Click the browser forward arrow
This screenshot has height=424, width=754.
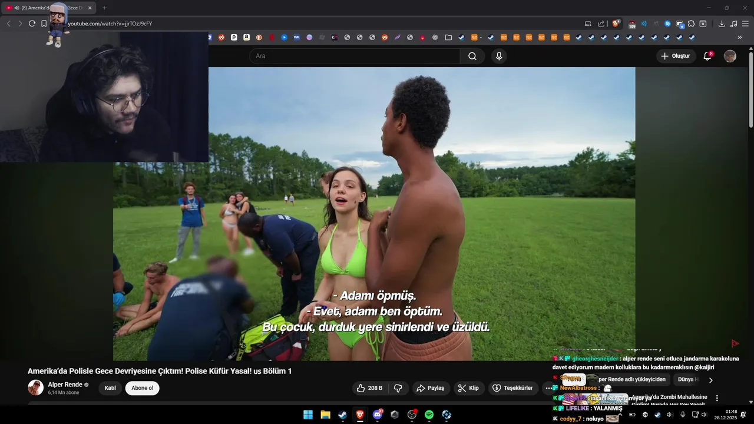coord(20,24)
